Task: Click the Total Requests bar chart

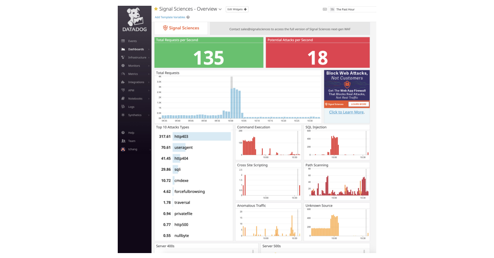Action: 238,97
